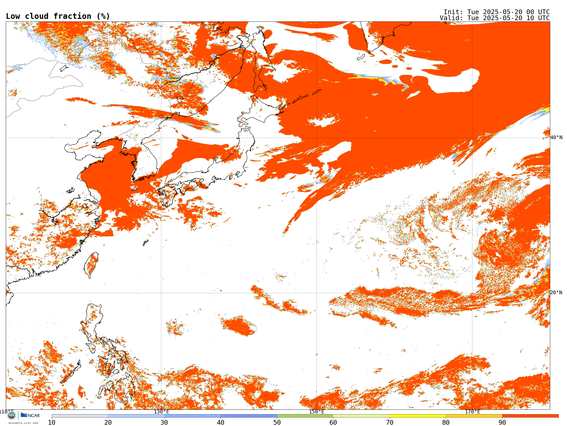Click the pale grey 10-20 colorbar segment
Viewport: 567px width, 426px height.
(x=80, y=416)
